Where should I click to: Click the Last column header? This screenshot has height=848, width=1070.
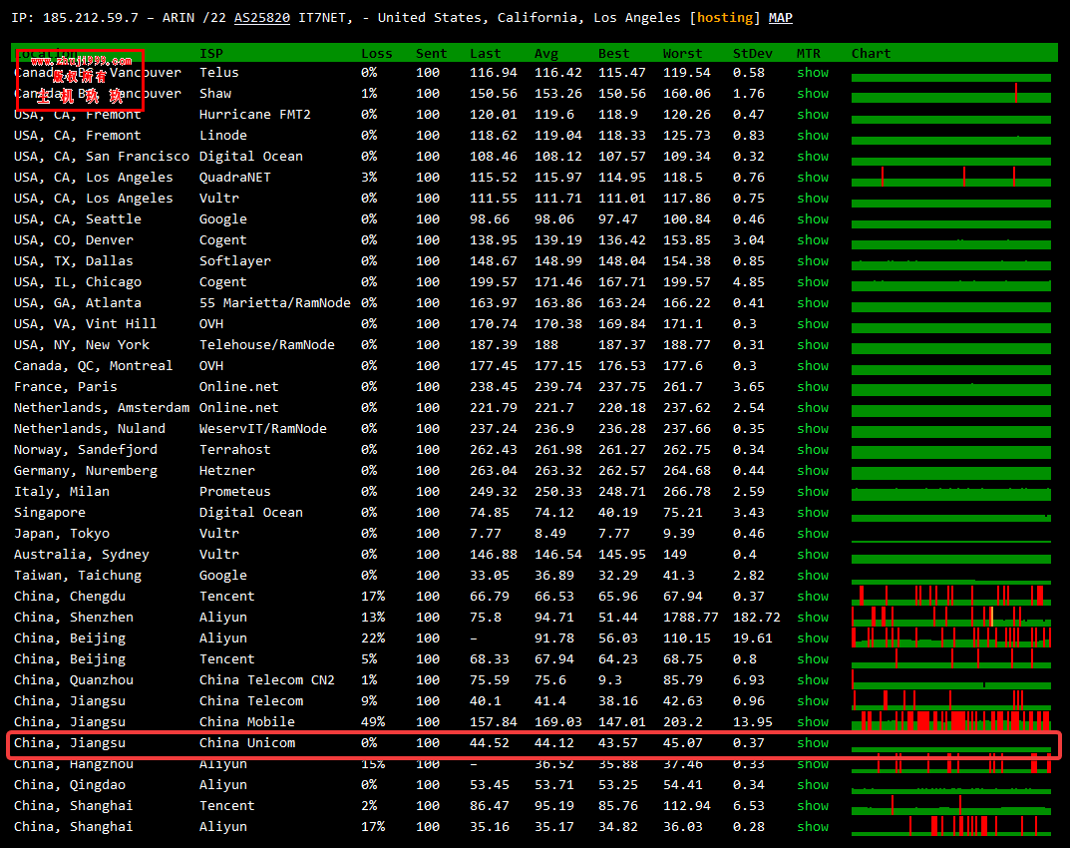[x=486, y=53]
